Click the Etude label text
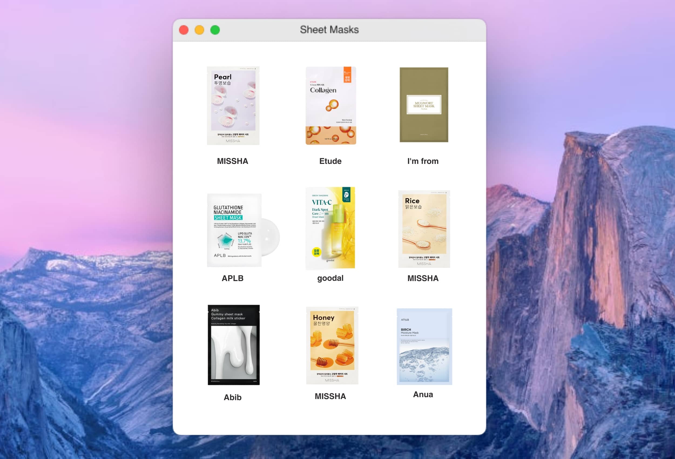 (x=330, y=161)
